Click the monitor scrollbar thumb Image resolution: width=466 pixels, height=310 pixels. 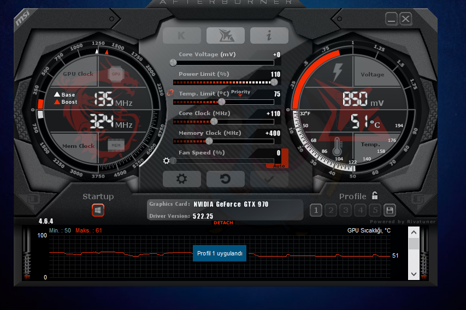414,244
